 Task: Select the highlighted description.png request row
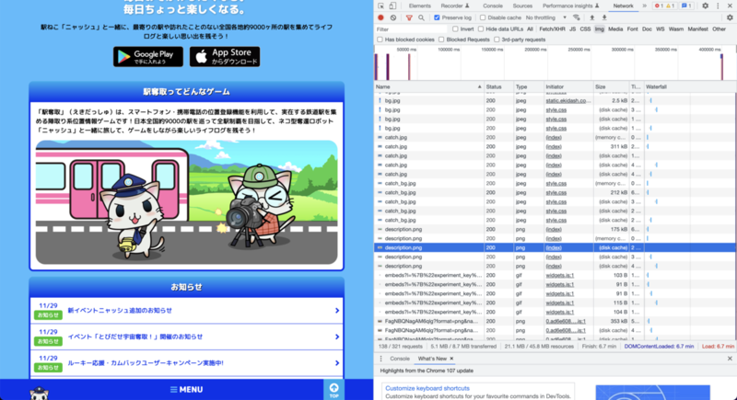pyautogui.click(x=555, y=247)
